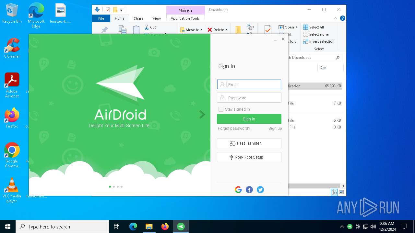The image size is (415, 233).
Task: Collapse the Explorer ribbon with the chevron
Action: click(336, 18)
